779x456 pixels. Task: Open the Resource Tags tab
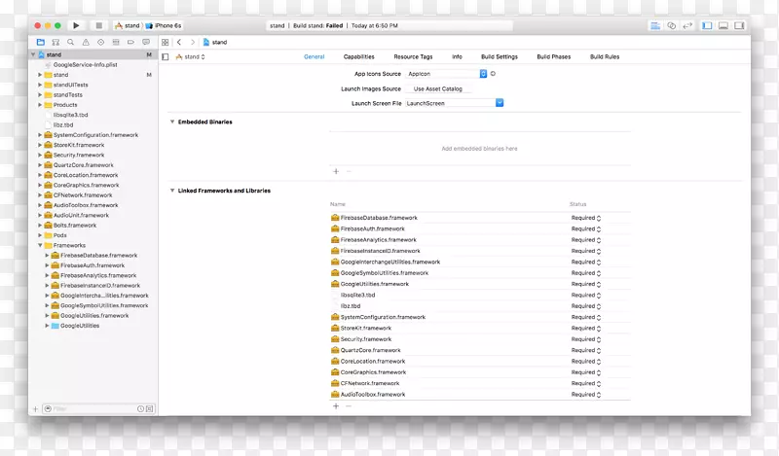click(413, 57)
